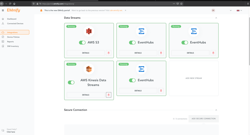Click the Reports chart icon
Screen dimensions: 250x135
tap(3, 42)
